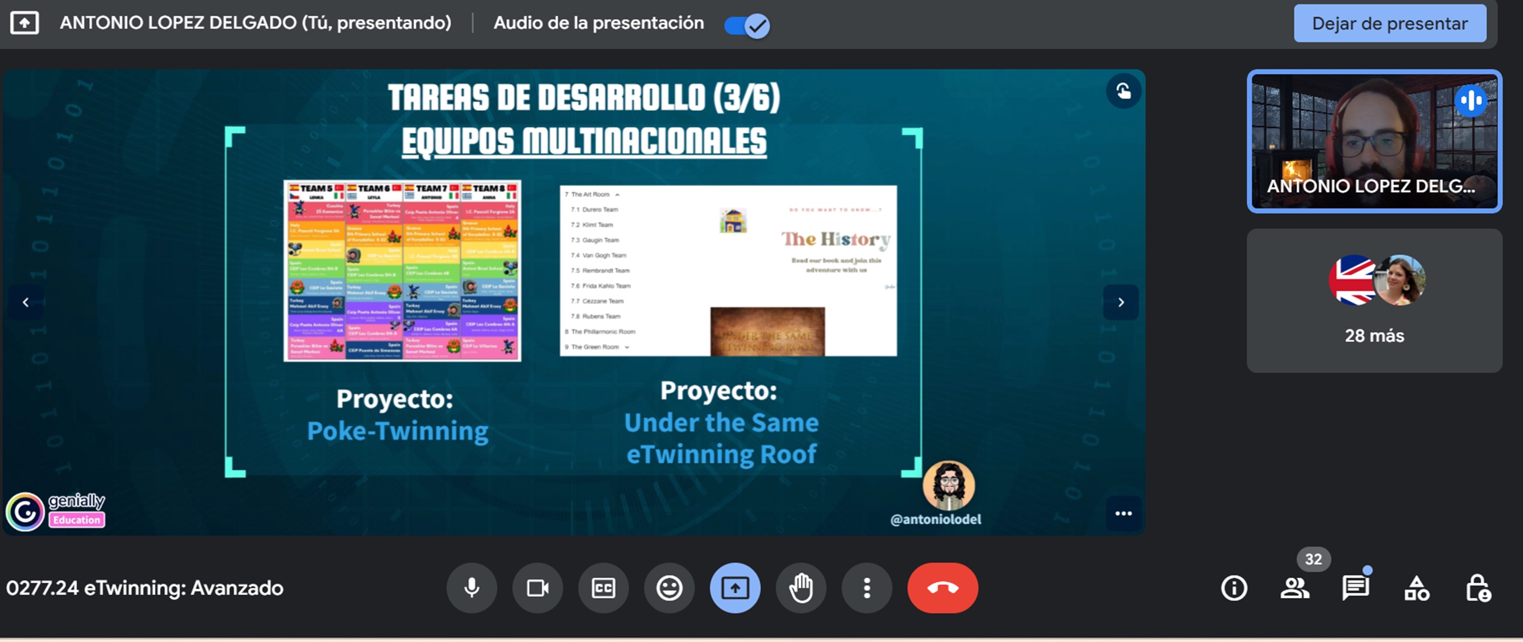The image size is (1523, 642).
Task: Open host controls lock icon
Action: coord(1478,588)
